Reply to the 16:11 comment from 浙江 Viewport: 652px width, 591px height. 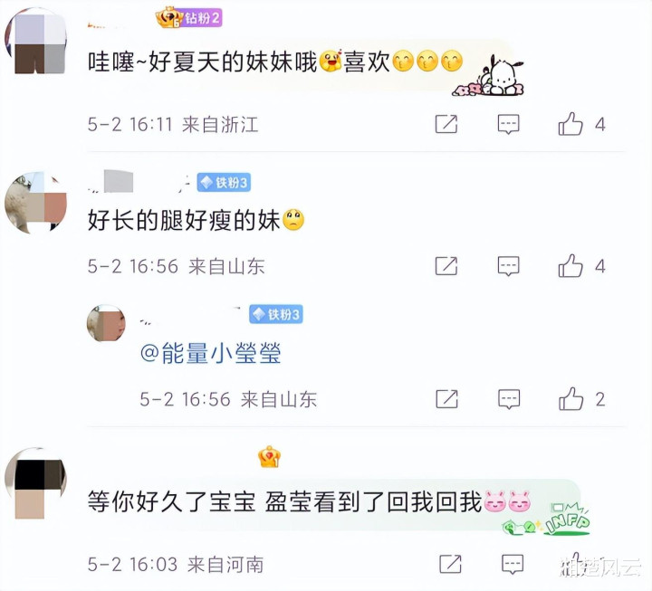click(x=509, y=124)
